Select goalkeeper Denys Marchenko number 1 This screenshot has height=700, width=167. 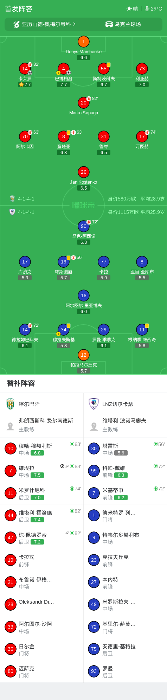tap(84, 42)
